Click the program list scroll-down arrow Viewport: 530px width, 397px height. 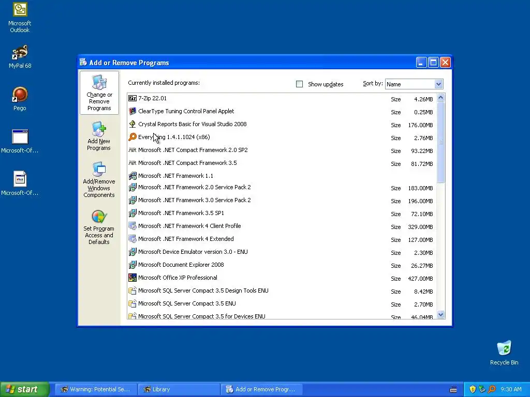[440, 315]
